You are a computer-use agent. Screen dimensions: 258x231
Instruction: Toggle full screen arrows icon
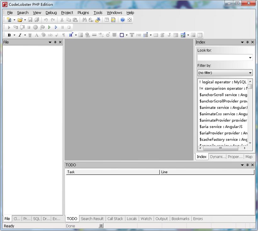[x=130, y=20]
